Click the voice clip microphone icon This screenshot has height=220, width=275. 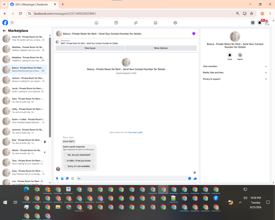[x=57, y=178]
